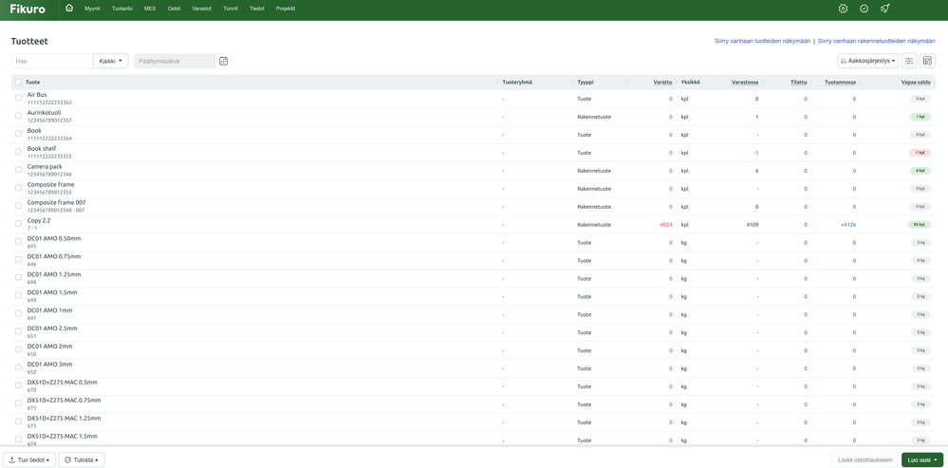Image resolution: width=948 pixels, height=468 pixels.
Task: Open filter sliders icon button
Action: click(909, 61)
